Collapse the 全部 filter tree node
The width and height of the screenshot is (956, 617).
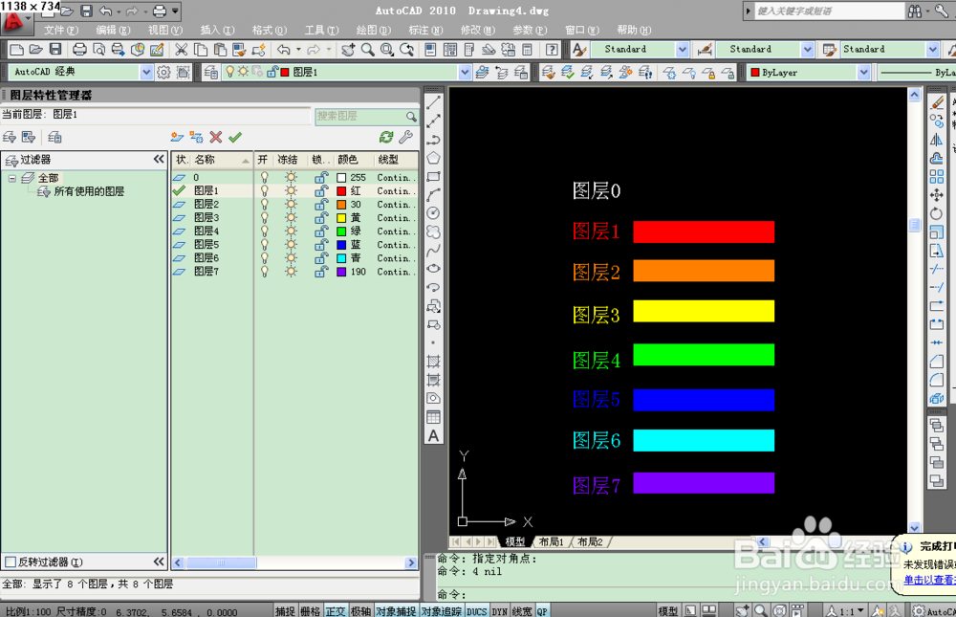point(12,178)
